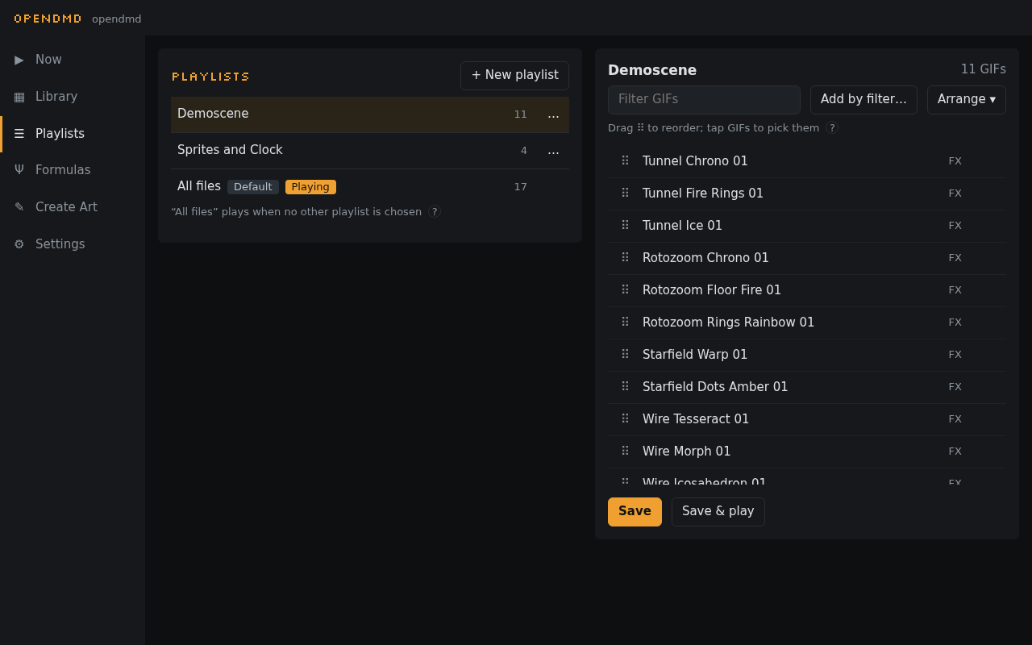Select the Demoscene playlist row

(370, 114)
